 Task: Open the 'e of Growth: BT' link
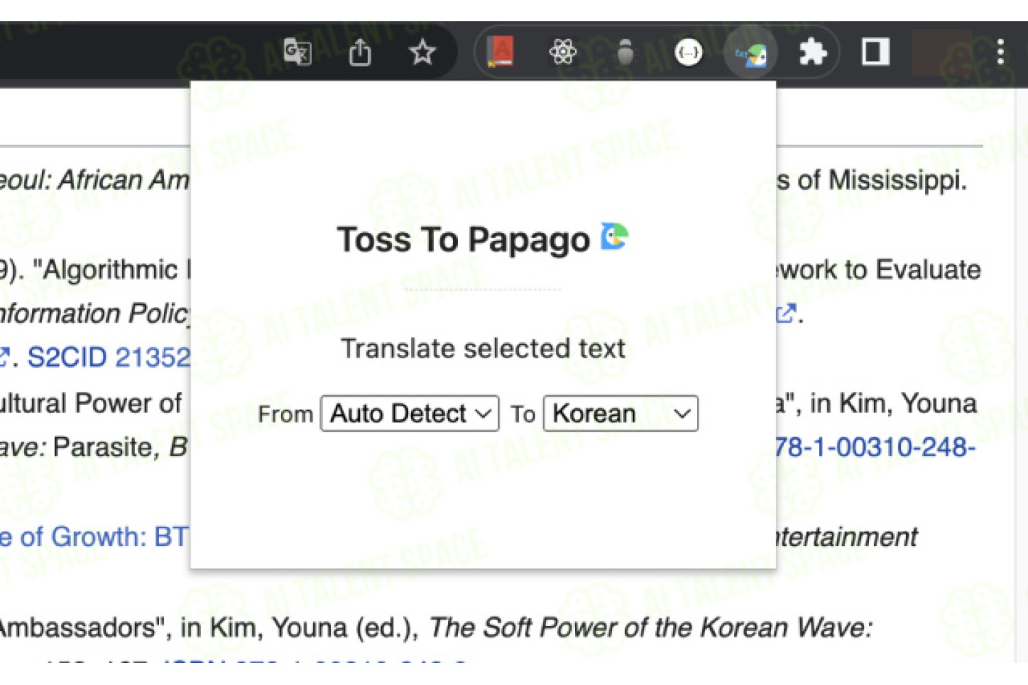click(94, 537)
